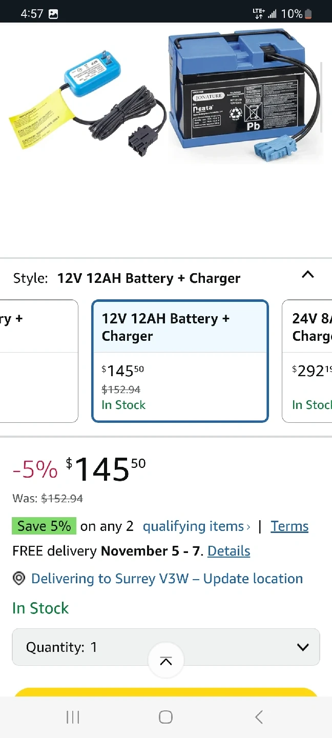332x738 pixels.
Task: Select the 12V 12AH Battery + Charger style
Action: pyautogui.click(x=180, y=361)
